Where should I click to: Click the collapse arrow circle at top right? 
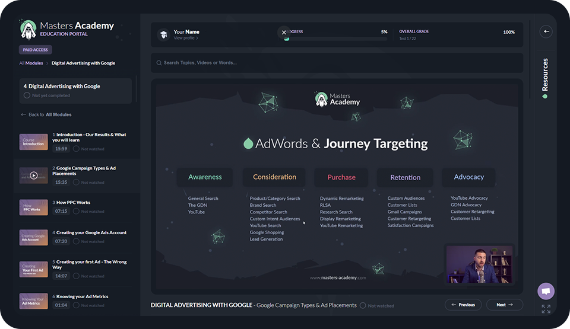pos(546,31)
